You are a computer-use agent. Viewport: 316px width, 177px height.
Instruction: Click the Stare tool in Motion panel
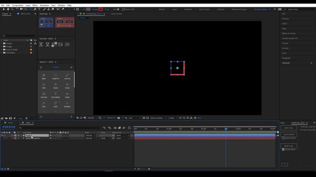[x=67, y=95]
